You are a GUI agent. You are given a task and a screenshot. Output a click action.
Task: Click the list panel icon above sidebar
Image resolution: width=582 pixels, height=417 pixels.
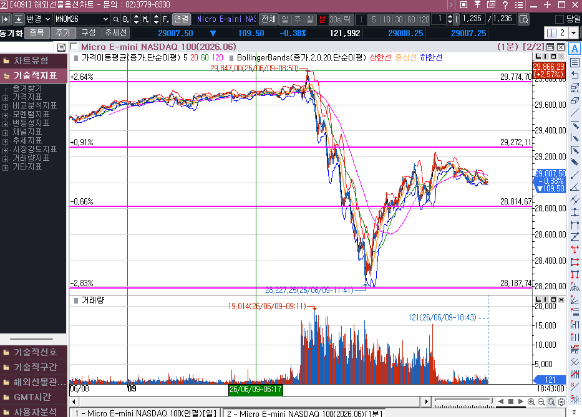pyautogui.click(x=61, y=47)
